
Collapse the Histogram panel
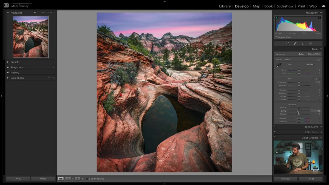(321, 13)
